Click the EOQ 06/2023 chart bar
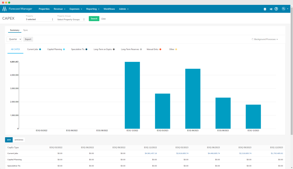The image size is (293, 169). (193, 99)
